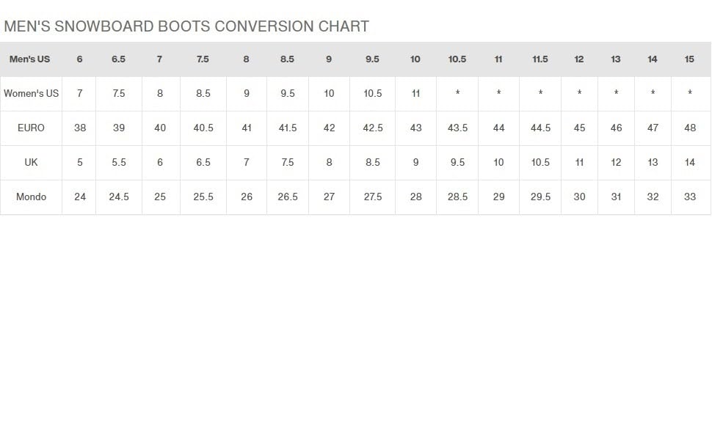Select EURO size 48 cell
The width and height of the screenshot is (712, 440).
tap(690, 128)
